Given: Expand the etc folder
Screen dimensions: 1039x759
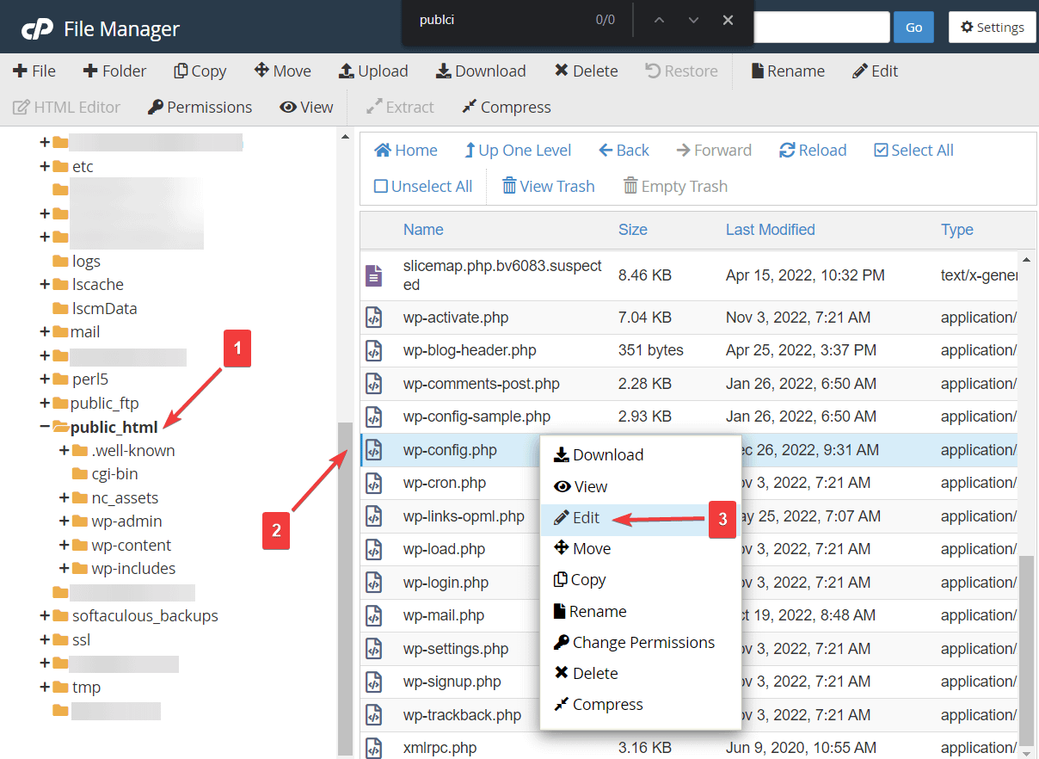Looking at the screenshot, I should tap(45, 166).
